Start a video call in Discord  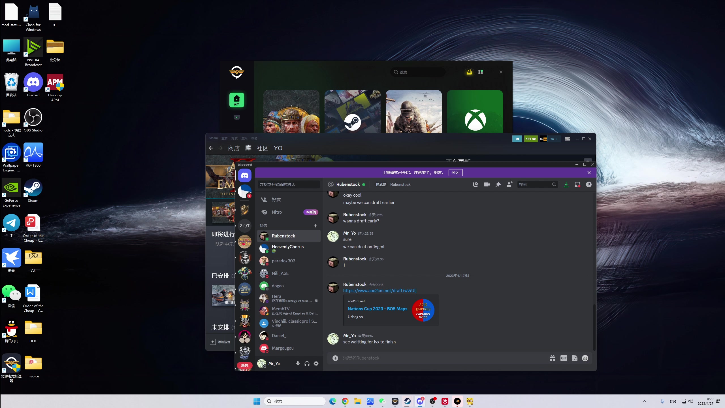coord(487,184)
